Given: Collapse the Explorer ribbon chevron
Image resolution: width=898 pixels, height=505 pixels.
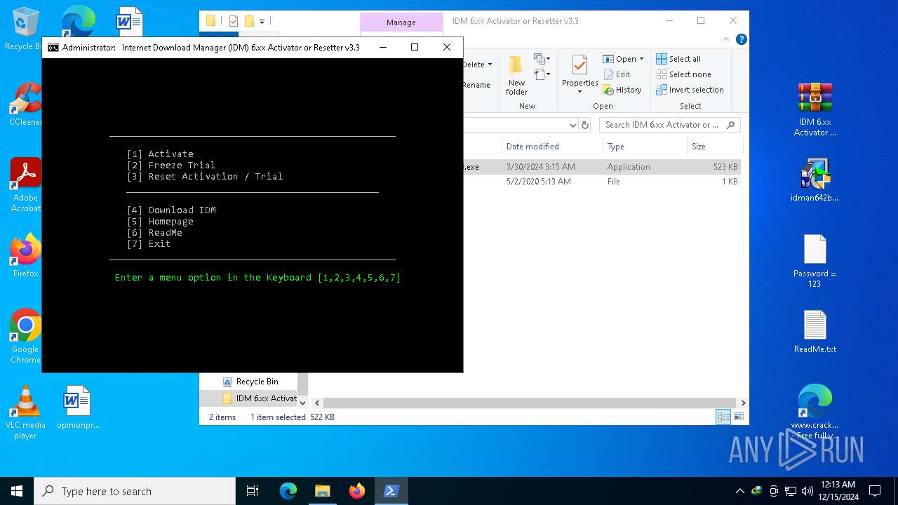Looking at the screenshot, I should (727, 40).
